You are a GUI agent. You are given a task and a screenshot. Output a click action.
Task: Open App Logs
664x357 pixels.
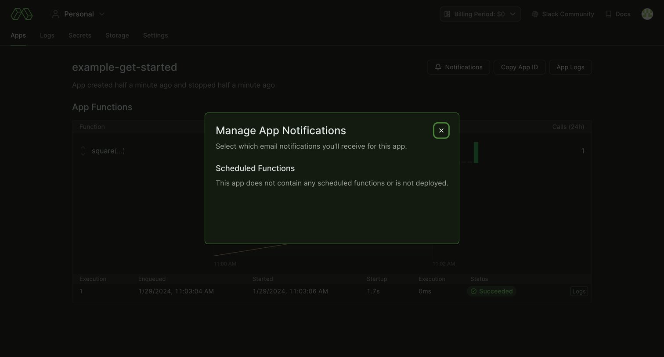point(570,67)
